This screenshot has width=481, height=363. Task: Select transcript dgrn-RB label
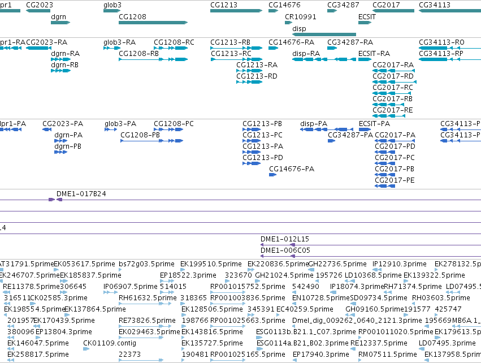(x=65, y=65)
